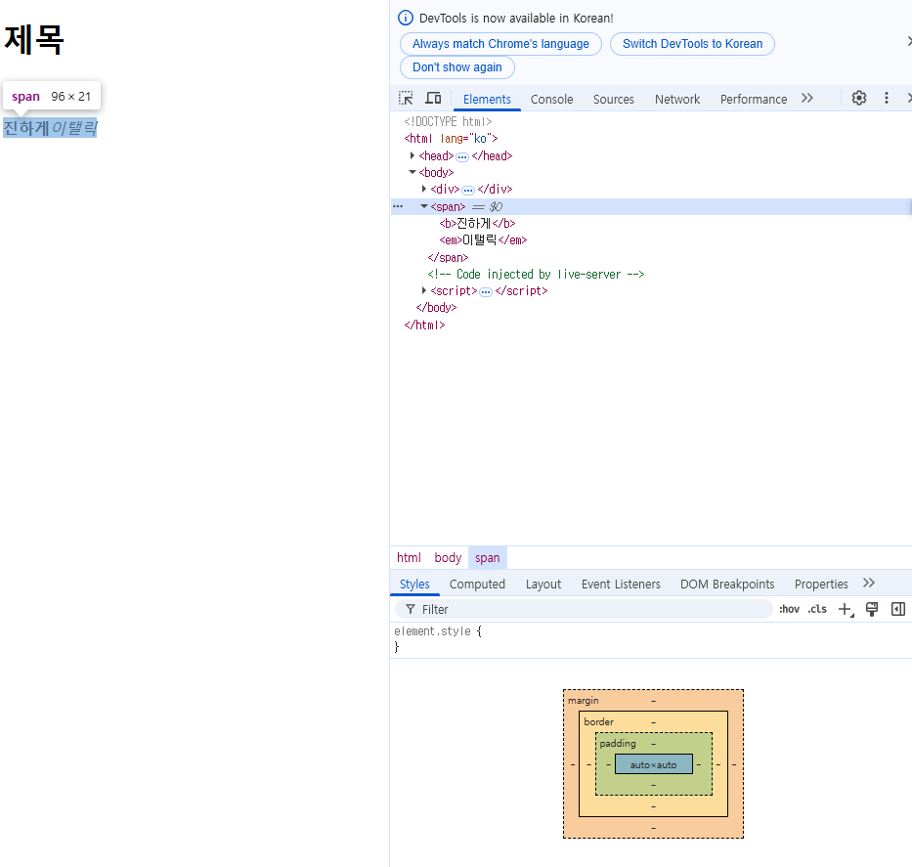Toggle rendering emulations paintbrush icon
This screenshot has height=867, width=912.
[872, 609]
